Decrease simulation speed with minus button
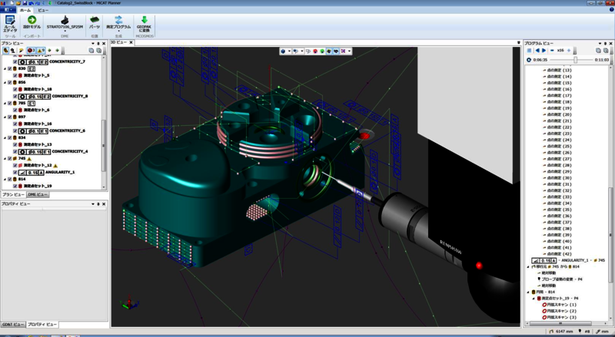Image resolution: width=615 pixels, height=337 pixels. (552, 51)
